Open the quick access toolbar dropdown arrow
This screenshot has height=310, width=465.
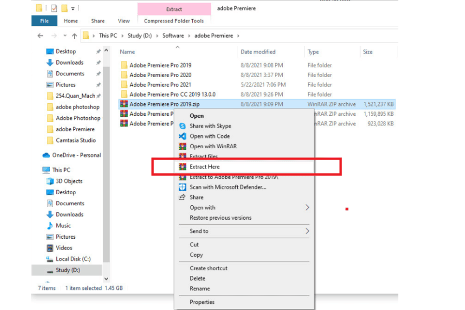point(73,9)
